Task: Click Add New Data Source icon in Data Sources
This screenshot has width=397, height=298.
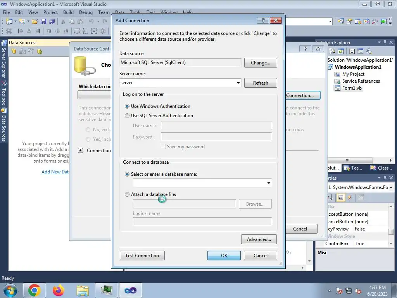Action: (14, 51)
